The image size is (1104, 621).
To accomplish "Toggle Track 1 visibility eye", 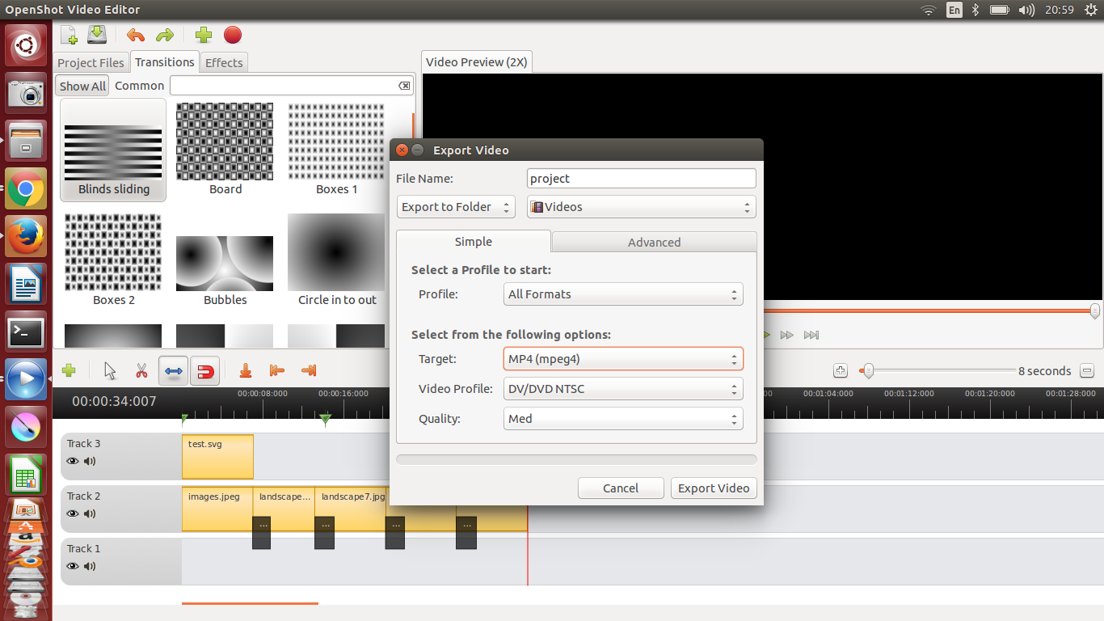I will coord(73,566).
